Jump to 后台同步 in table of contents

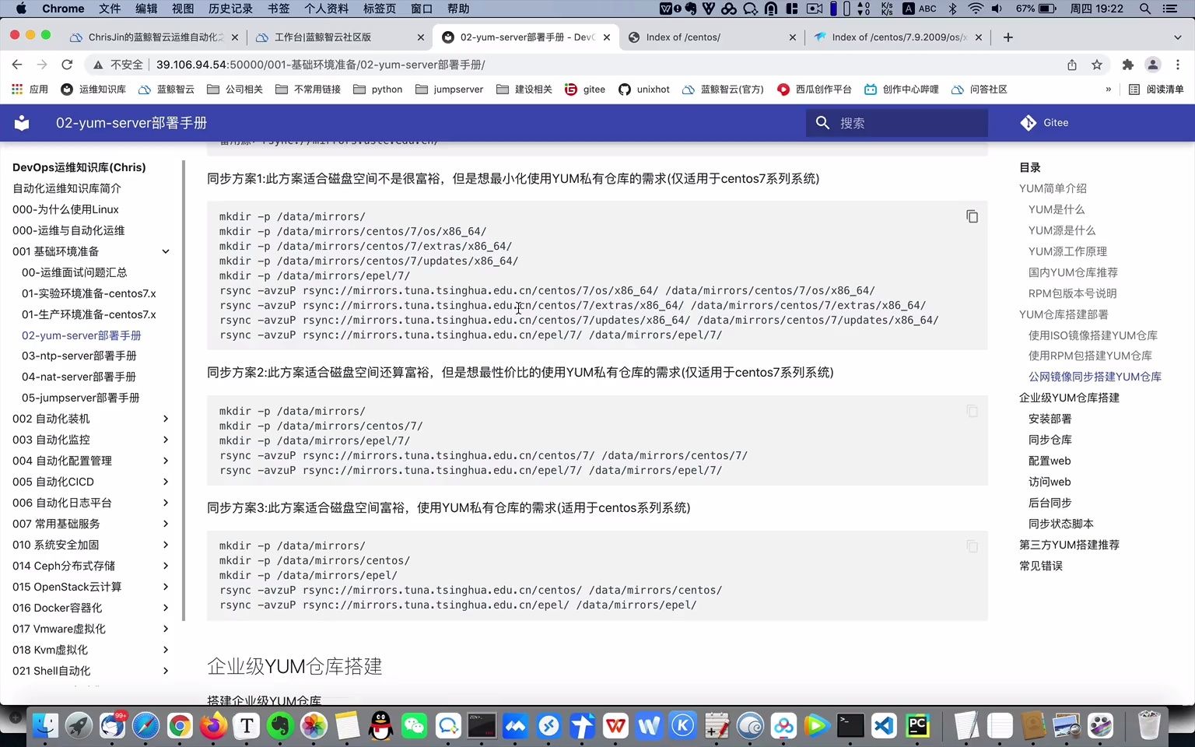tap(1050, 503)
